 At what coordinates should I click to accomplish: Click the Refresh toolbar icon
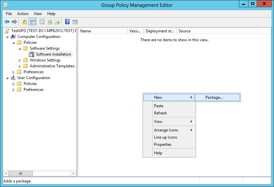[50, 22]
